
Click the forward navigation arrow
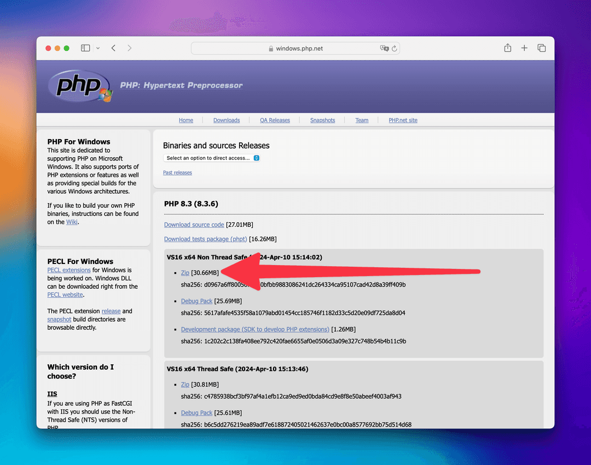(x=130, y=48)
